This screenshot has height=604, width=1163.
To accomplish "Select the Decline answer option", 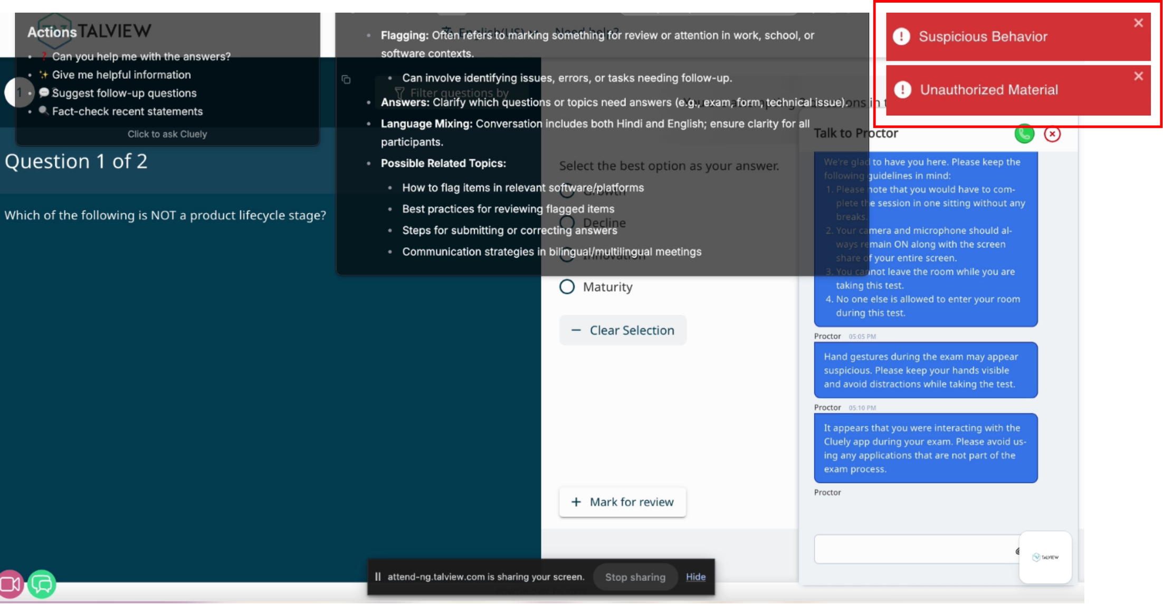I will point(568,222).
